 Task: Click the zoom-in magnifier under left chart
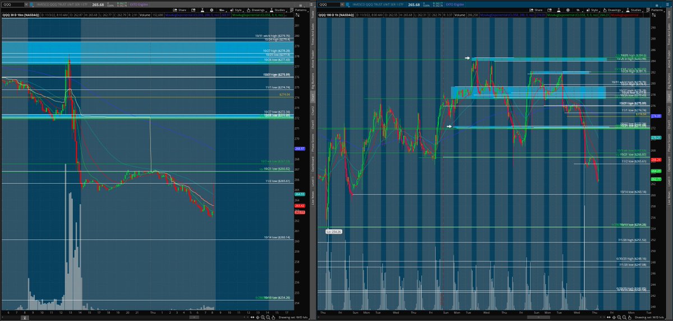pyautogui.click(x=262, y=317)
